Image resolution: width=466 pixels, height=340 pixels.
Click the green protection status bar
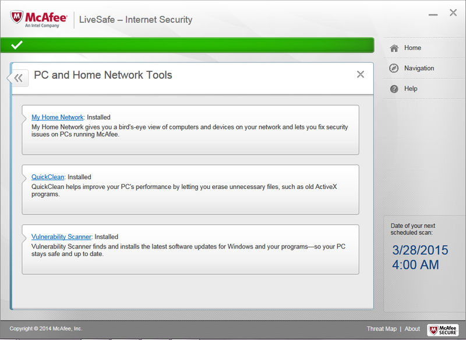[187, 45]
